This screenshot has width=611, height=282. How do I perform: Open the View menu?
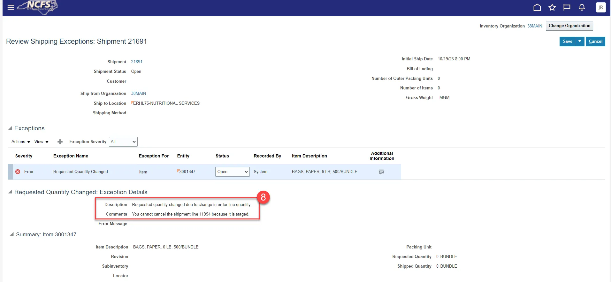click(41, 142)
